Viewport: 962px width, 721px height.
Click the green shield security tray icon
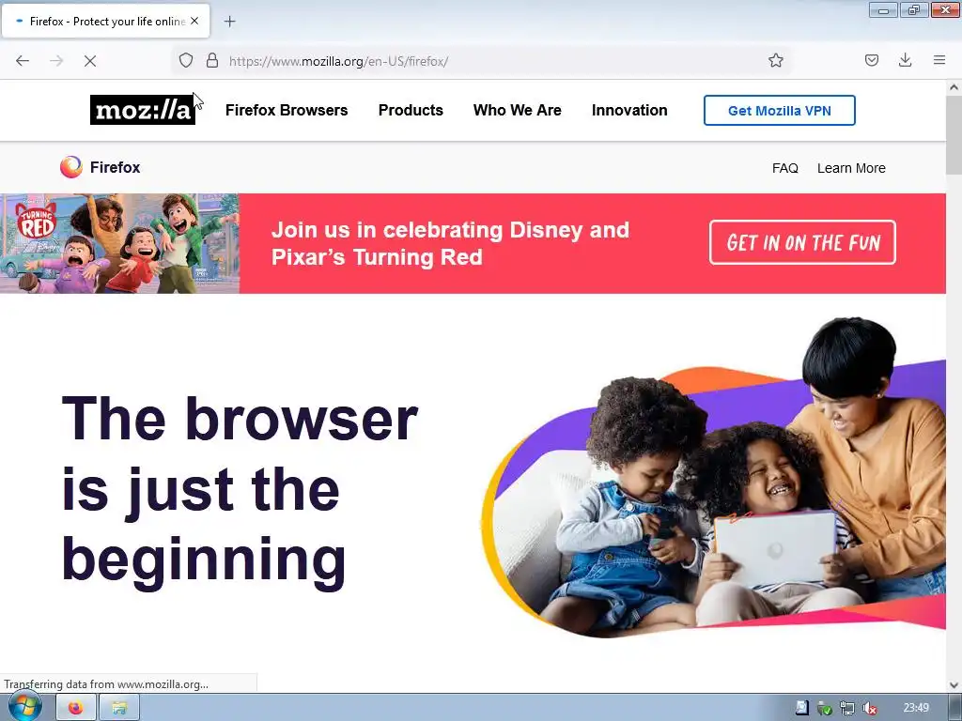(x=825, y=708)
